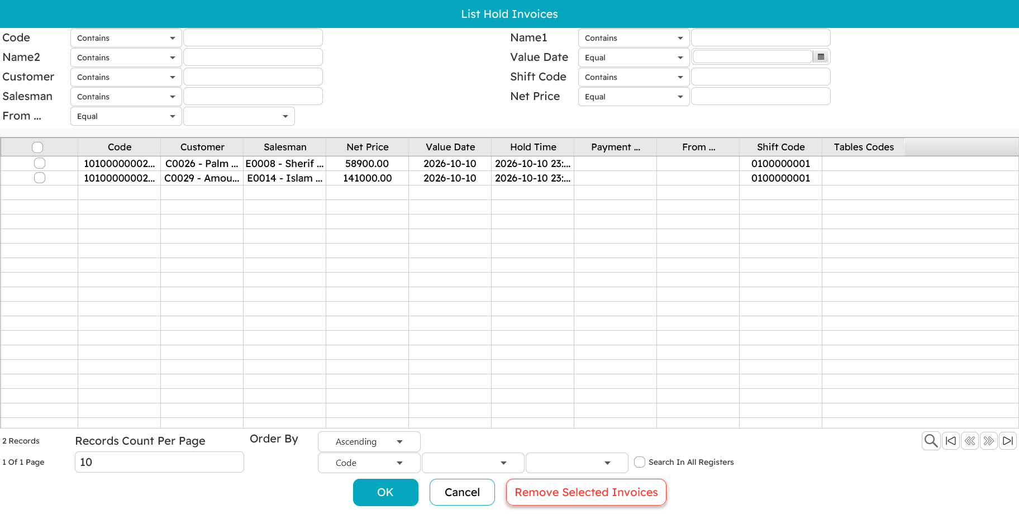Click the next page double-arrow icon
The image size is (1019, 519).
coord(989,441)
